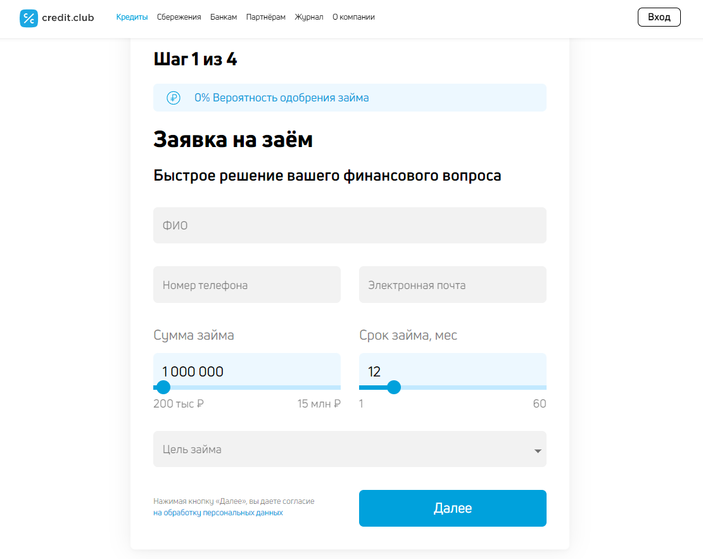Open the Кредиты menu item

click(132, 17)
